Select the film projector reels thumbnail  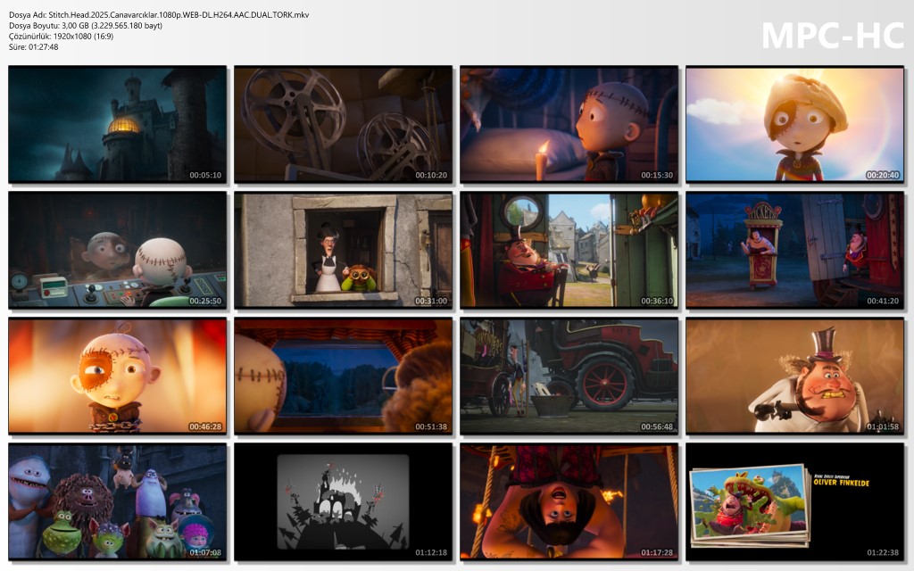pos(343,124)
